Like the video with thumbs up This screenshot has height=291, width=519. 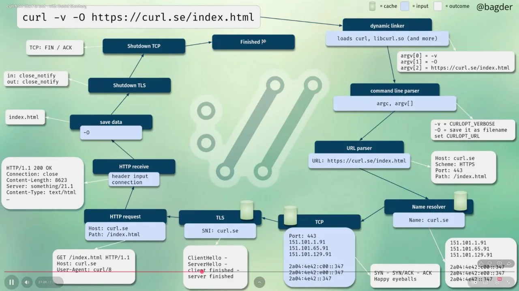(x=481, y=263)
